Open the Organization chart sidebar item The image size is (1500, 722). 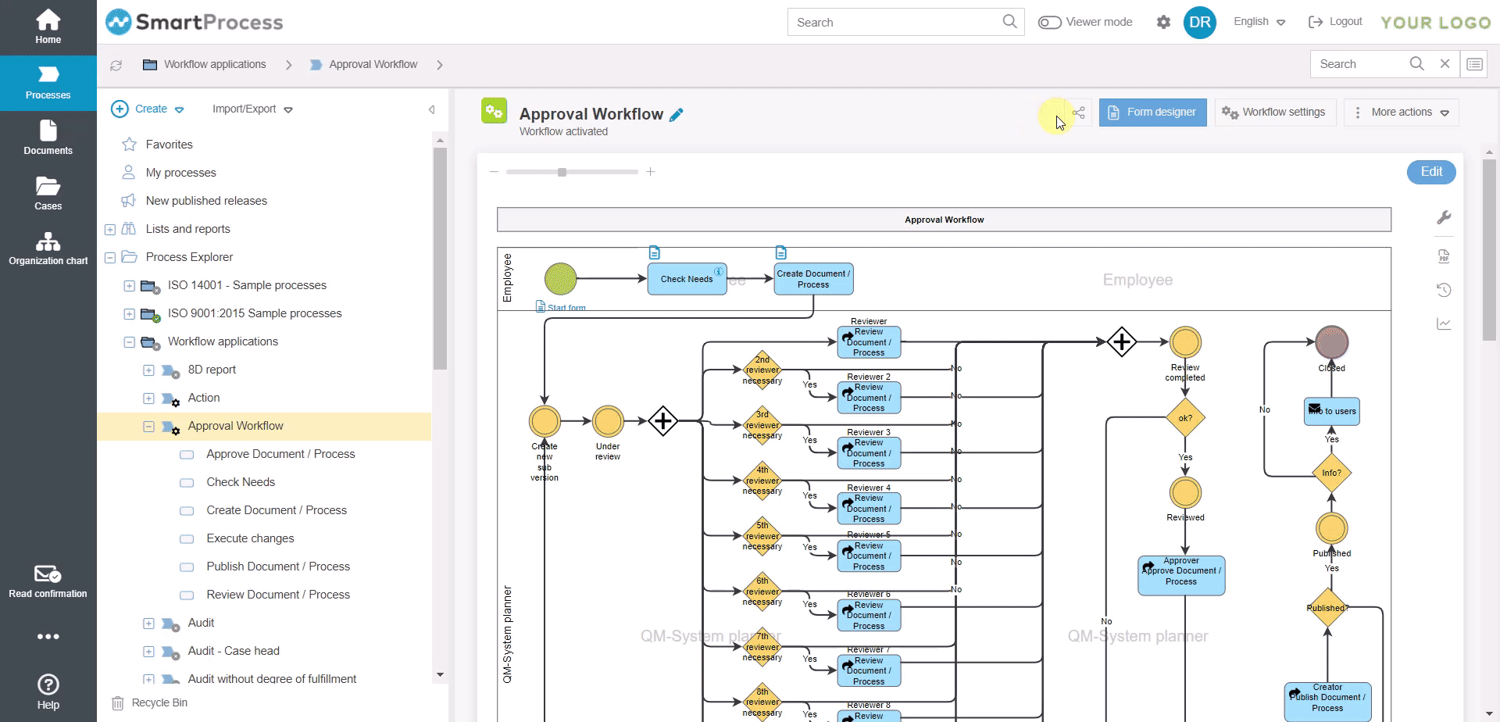[48, 248]
